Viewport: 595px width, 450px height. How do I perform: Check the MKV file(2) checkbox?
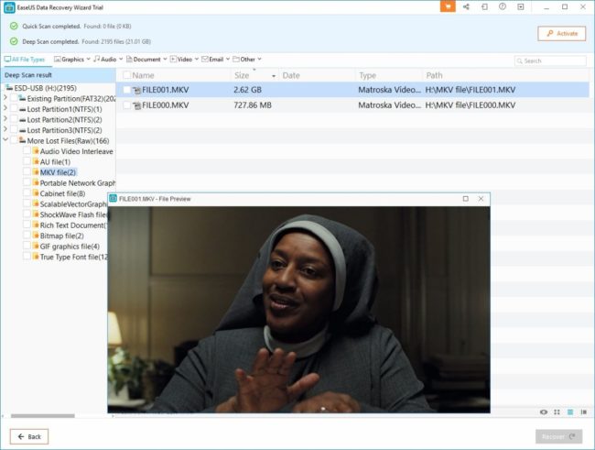(27, 172)
